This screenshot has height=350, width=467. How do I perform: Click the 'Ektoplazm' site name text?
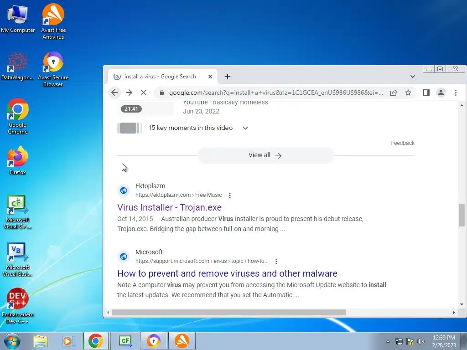pos(150,186)
